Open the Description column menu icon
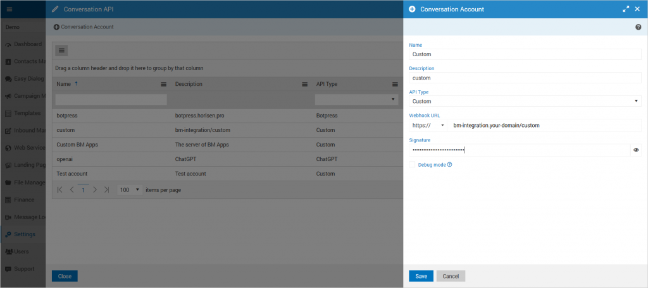 pos(304,84)
